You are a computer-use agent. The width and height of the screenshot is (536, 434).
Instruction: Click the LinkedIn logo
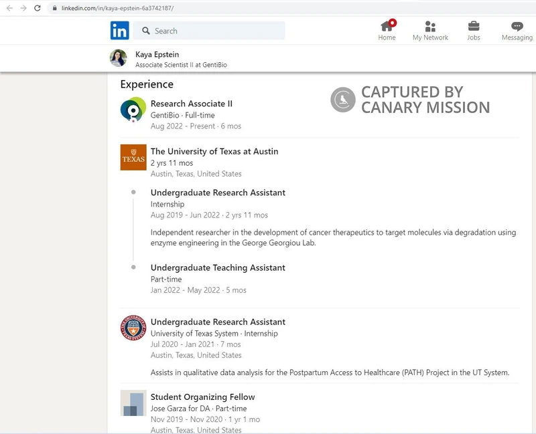click(x=119, y=31)
